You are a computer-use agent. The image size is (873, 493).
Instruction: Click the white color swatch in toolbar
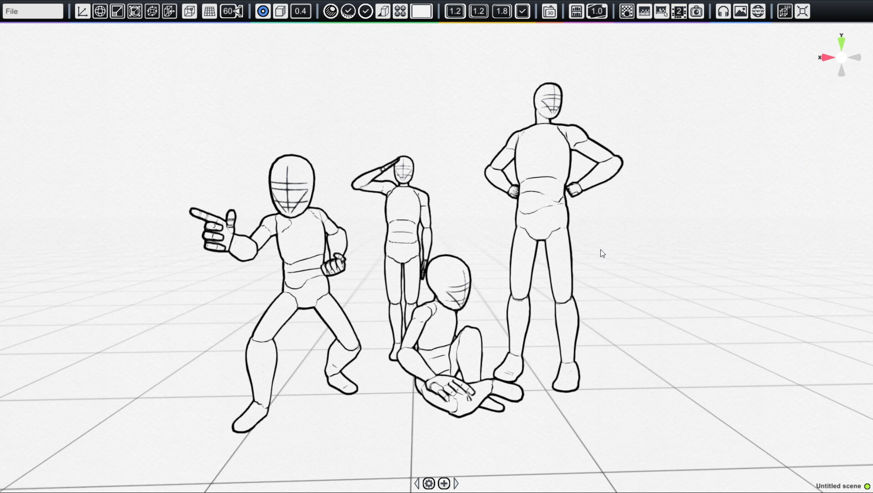(x=421, y=11)
